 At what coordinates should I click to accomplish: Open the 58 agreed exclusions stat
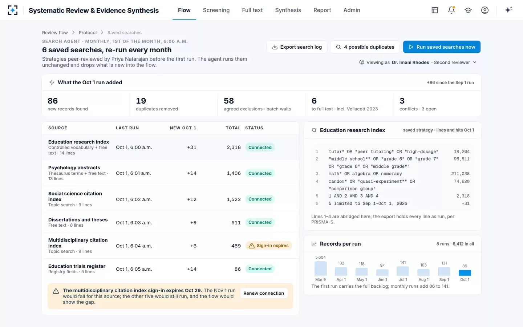pyautogui.click(x=262, y=104)
